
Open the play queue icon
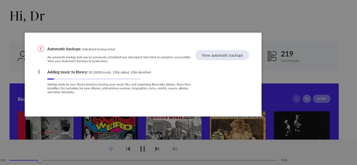click(175, 149)
